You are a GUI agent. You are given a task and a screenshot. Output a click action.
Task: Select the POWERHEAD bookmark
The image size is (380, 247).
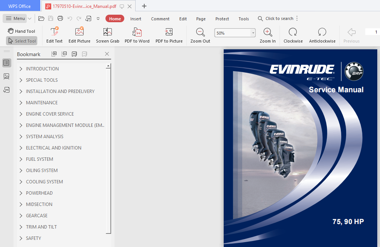39,193
